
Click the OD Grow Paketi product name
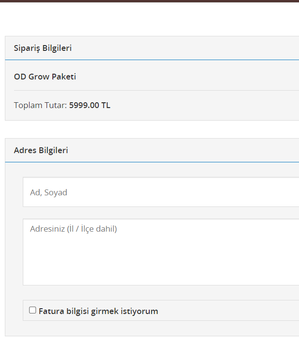click(45, 77)
